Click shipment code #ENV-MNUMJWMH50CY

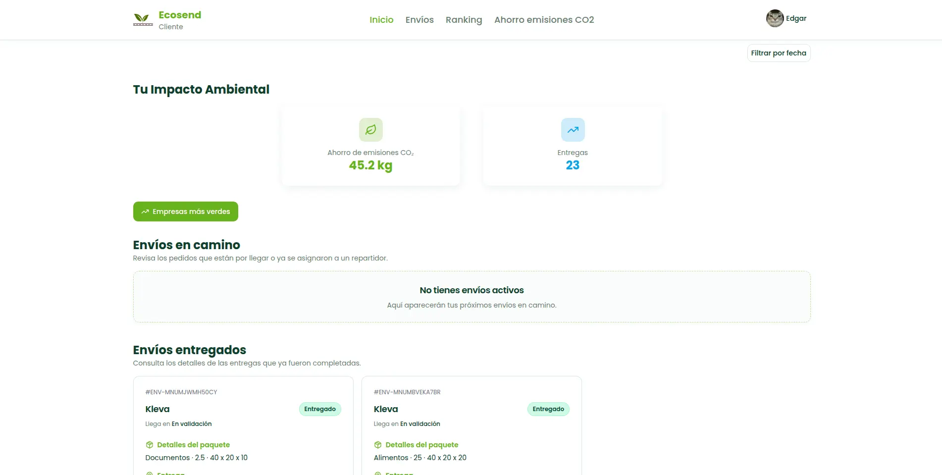pyautogui.click(x=181, y=392)
